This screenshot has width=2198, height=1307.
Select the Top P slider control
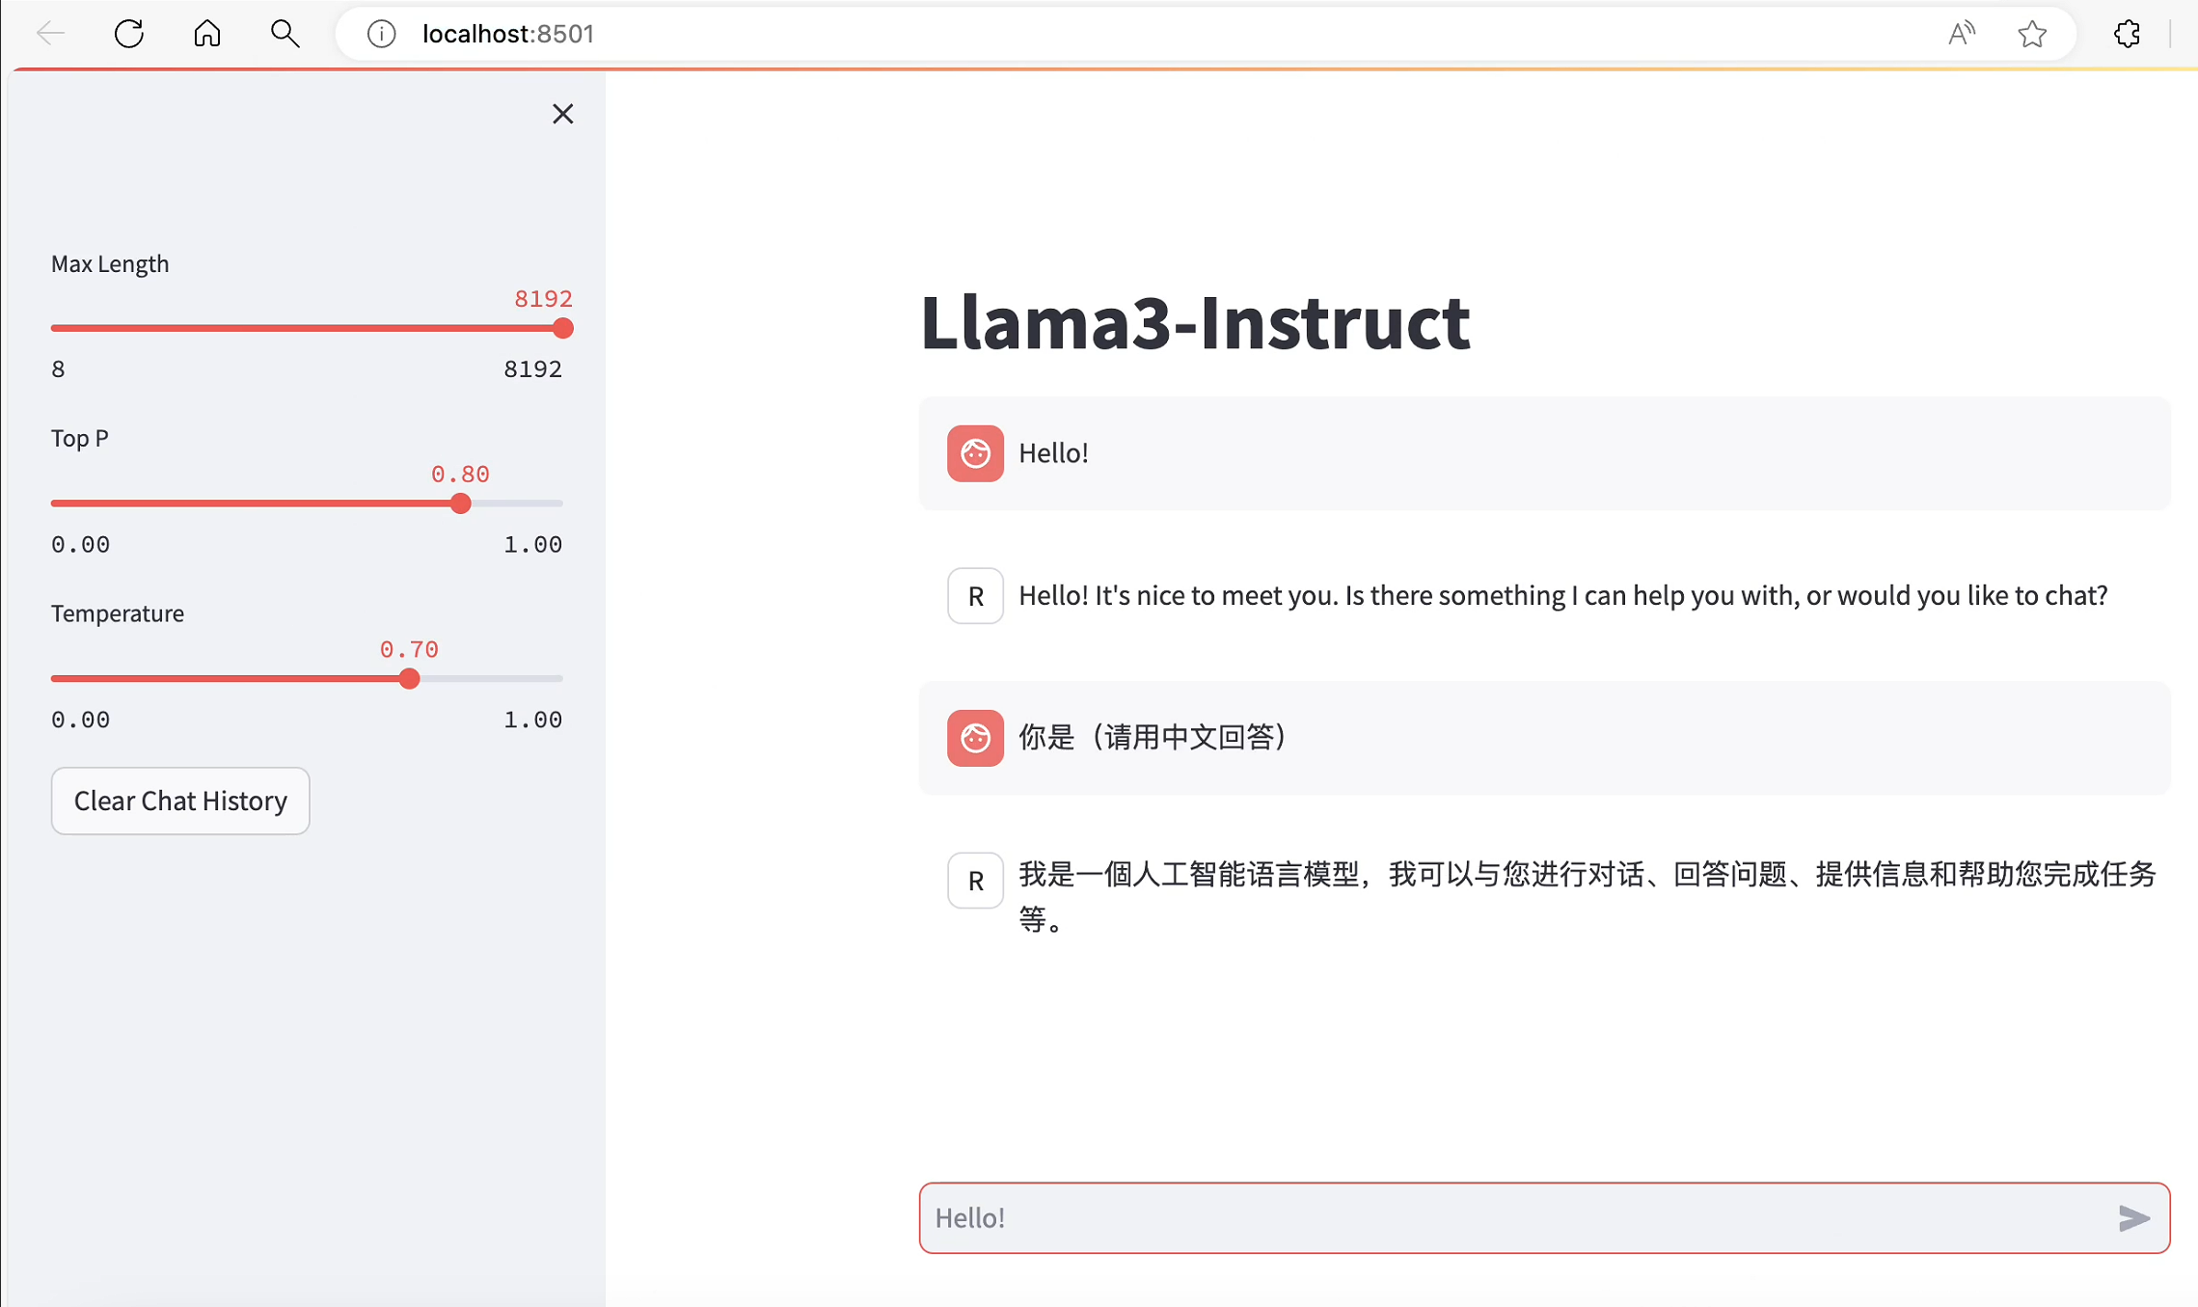pos(462,503)
